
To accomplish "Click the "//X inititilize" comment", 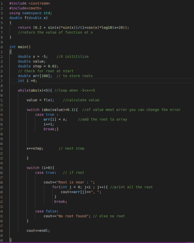I will 72,57.
